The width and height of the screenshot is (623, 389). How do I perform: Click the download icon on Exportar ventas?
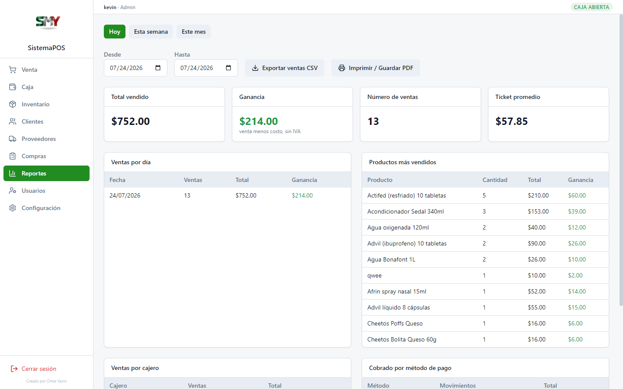click(255, 68)
